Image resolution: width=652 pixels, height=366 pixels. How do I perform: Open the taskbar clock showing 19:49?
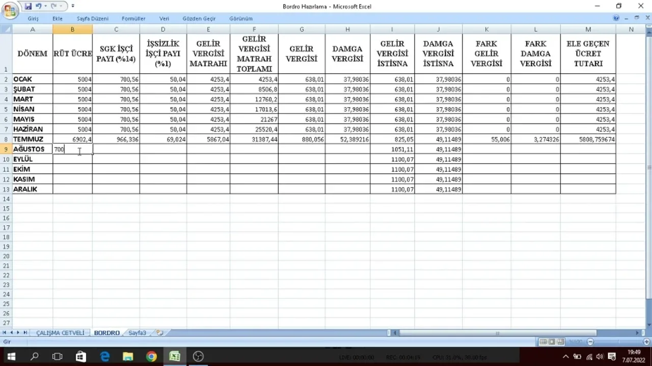[x=634, y=356]
